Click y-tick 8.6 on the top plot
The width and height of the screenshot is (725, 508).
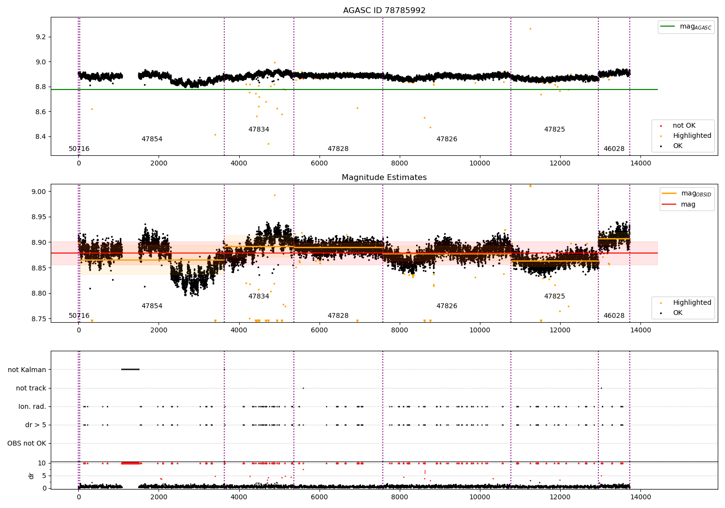pyautogui.click(x=40, y=112)
